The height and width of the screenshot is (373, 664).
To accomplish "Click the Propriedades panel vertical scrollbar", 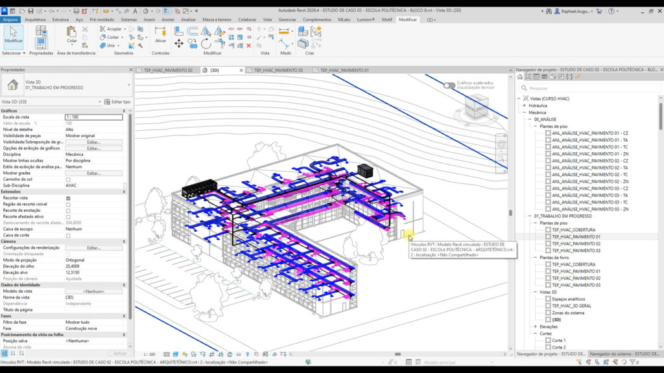I will pos(130,216).
